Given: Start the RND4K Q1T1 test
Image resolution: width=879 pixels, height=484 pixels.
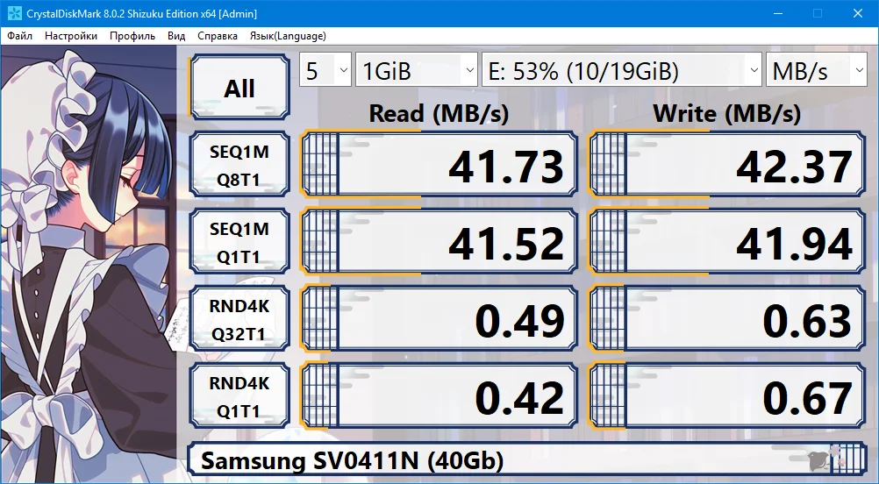Looking at the screenshot, I should [x=240, y=396].
